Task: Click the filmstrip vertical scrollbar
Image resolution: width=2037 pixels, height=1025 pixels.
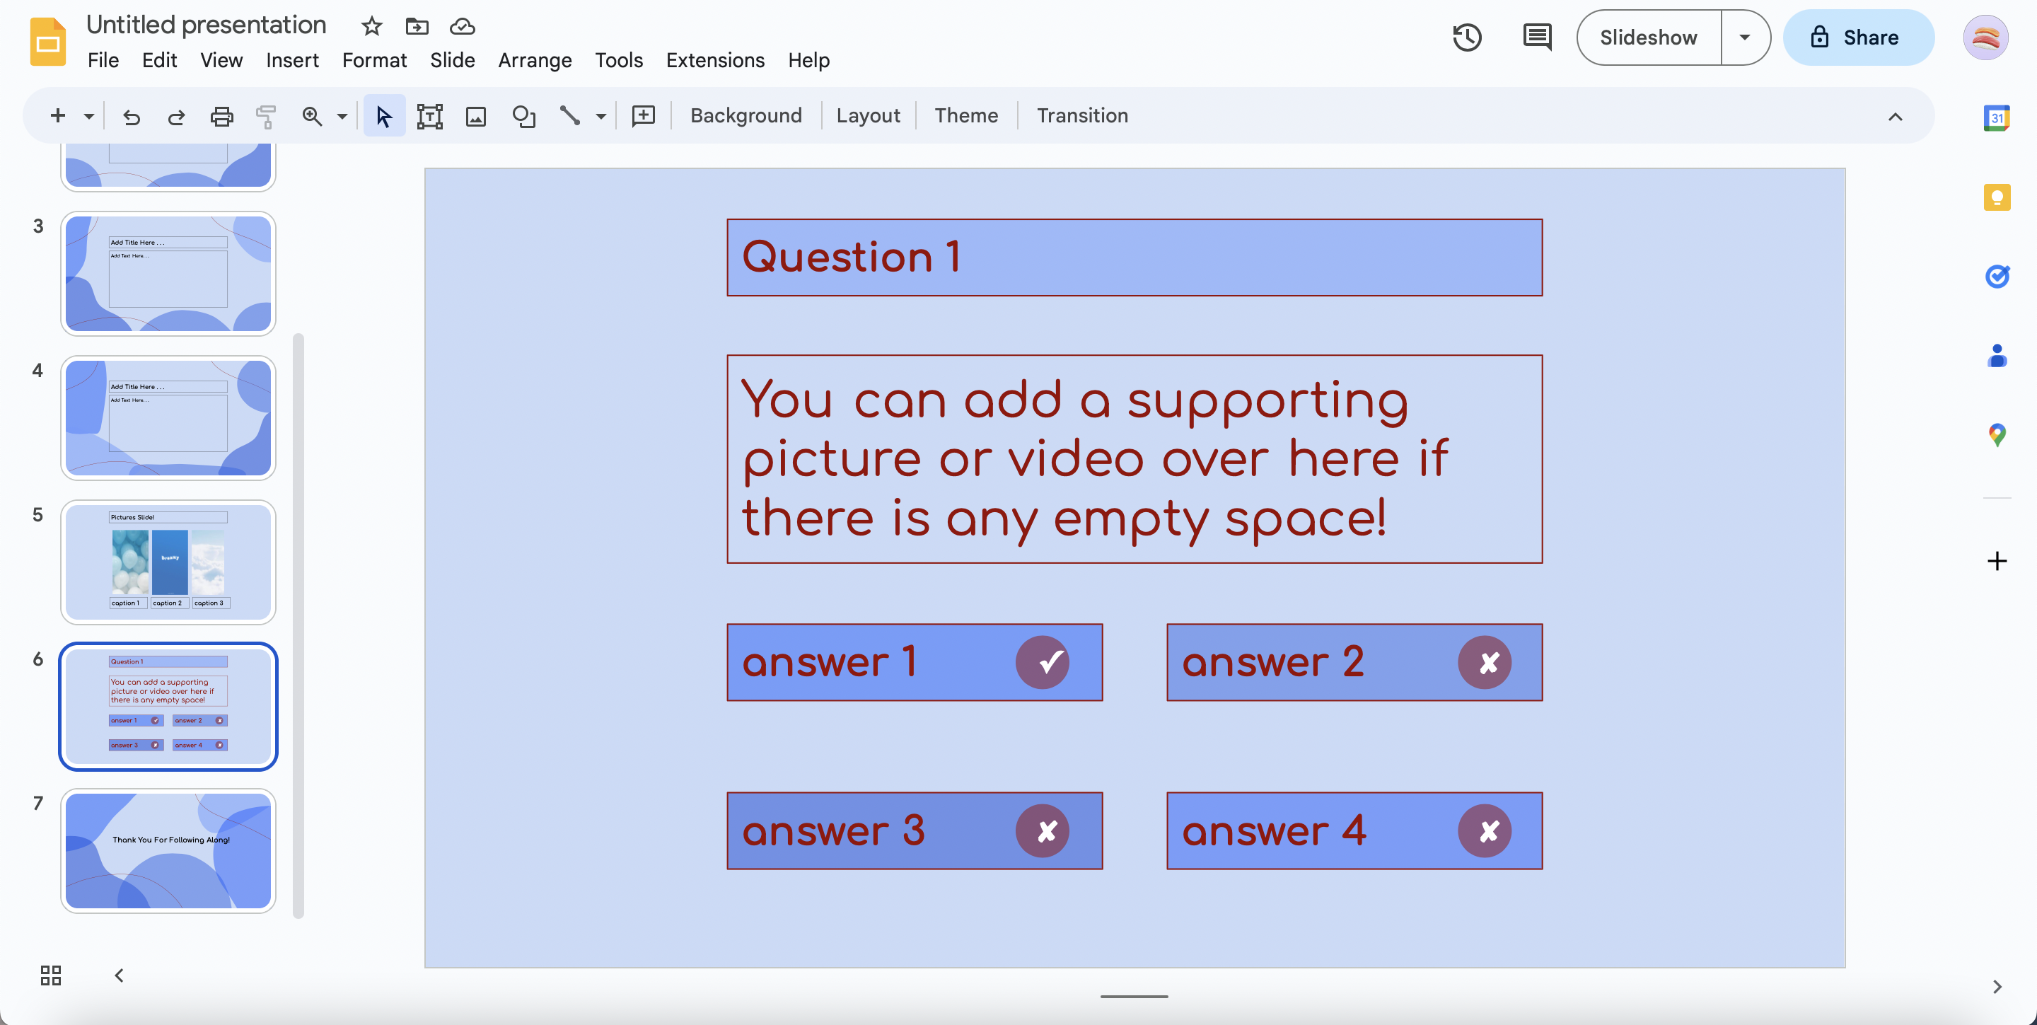Action: click(298, 625)
